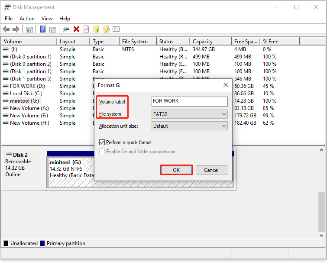Sort by Volume column header

tap(29, 41)
